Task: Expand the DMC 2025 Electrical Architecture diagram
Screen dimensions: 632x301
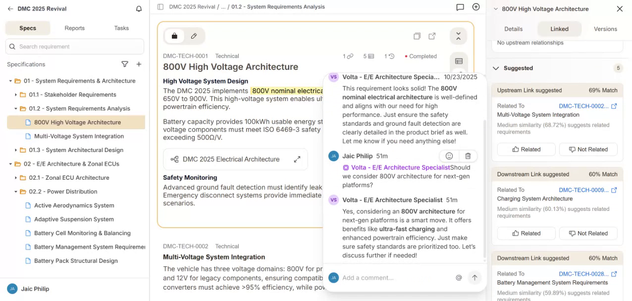Action: click(297, 159)
